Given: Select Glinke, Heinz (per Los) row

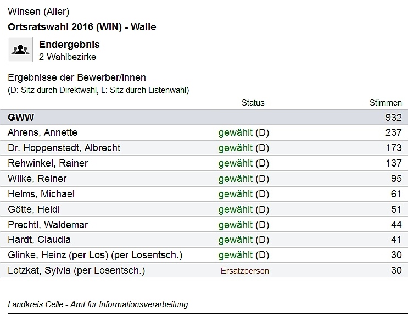Looking at the screenshot, I should [94, 255].
